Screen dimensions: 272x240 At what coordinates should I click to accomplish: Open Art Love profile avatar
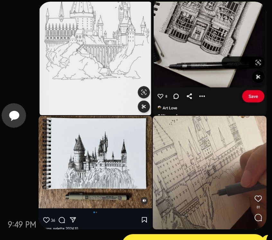tap(159, 108)
